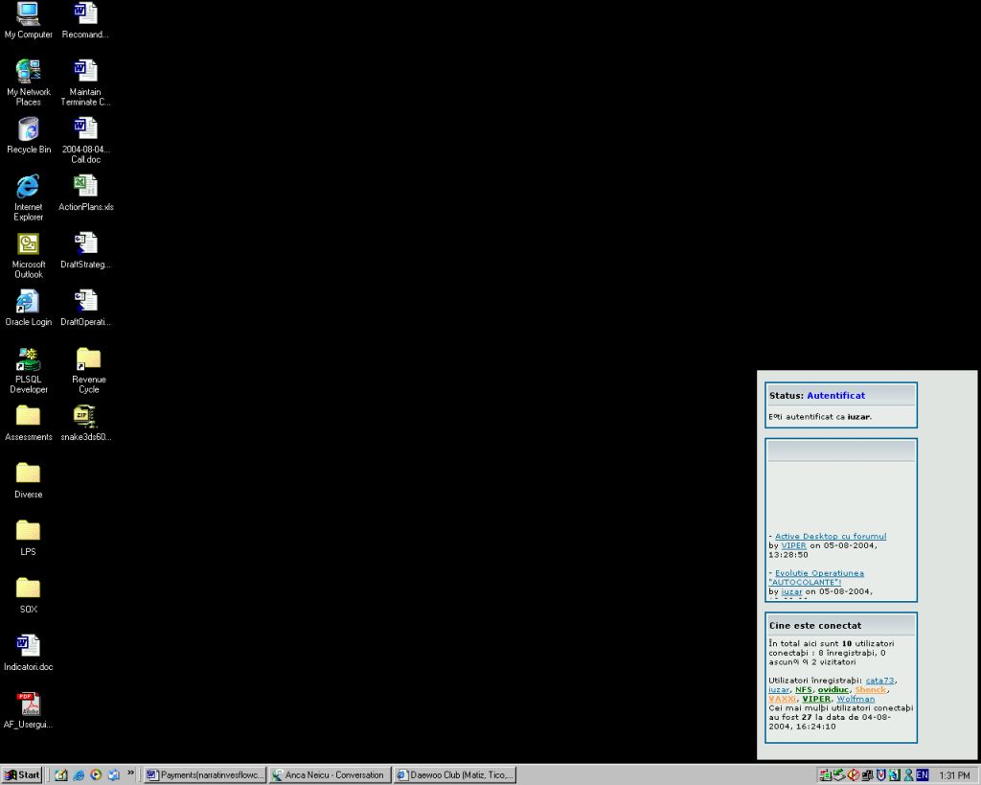Open the ActionPlans.xls spreadsheet icon
This screenshot has height=785, width=981.
(85, 186)
